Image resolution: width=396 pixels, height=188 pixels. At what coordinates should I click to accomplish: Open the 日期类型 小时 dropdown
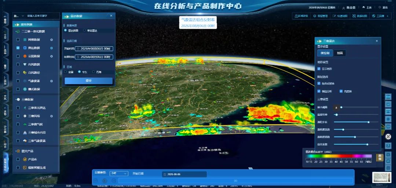119,174
